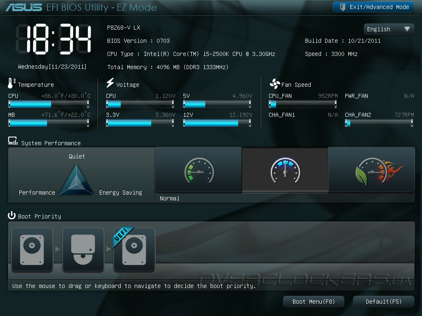Click the CHA_FAN2 speed bar
The image size is (422, 316).
point(379,123)
